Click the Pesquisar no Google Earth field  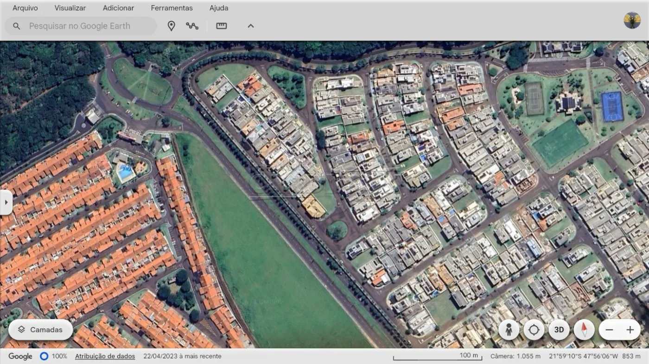click(88, 26)
